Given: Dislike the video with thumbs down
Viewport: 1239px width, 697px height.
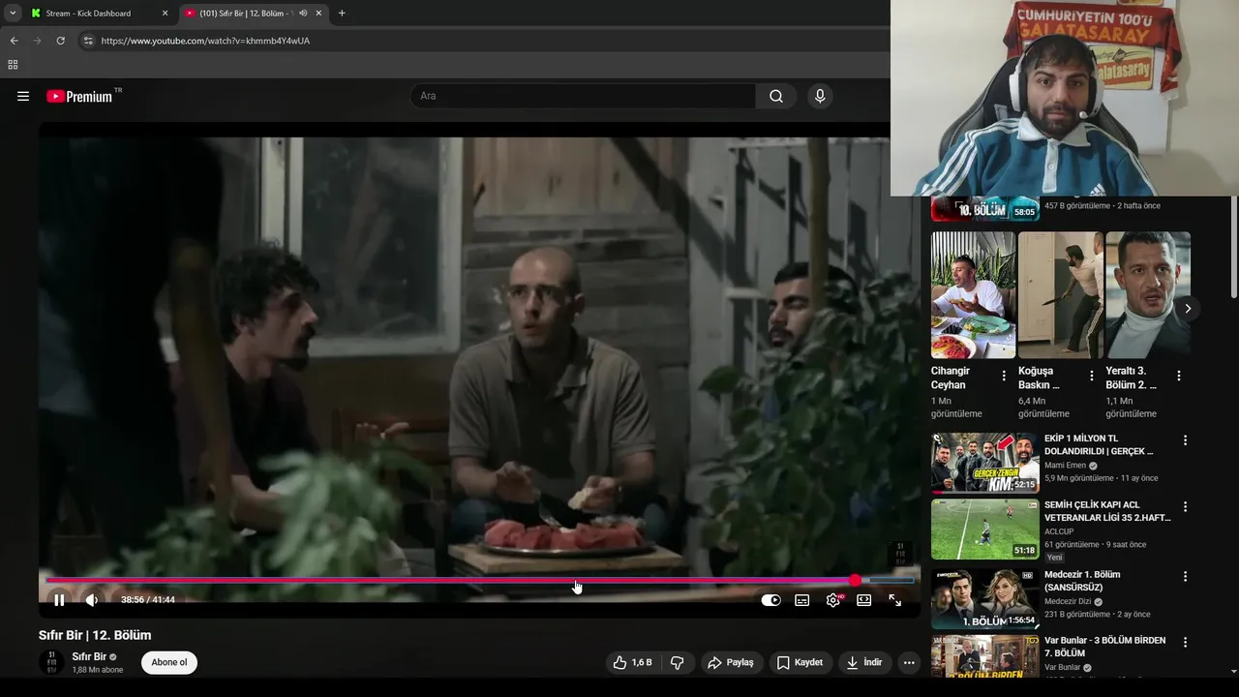Looking at the screenshot, I should [678, 662].
